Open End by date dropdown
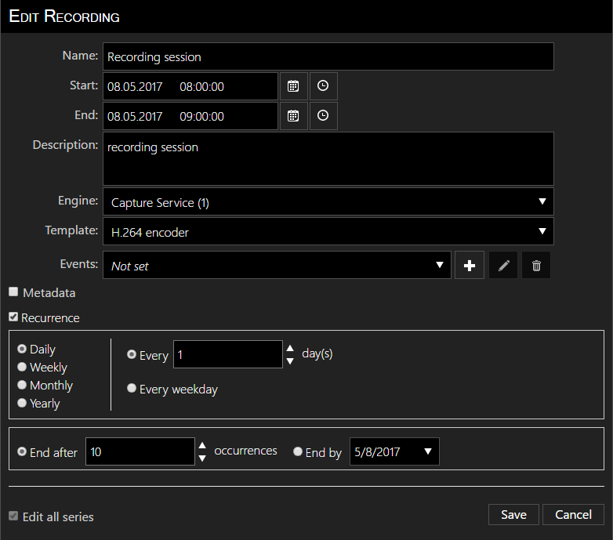The image size is (613, 540). 394,451
